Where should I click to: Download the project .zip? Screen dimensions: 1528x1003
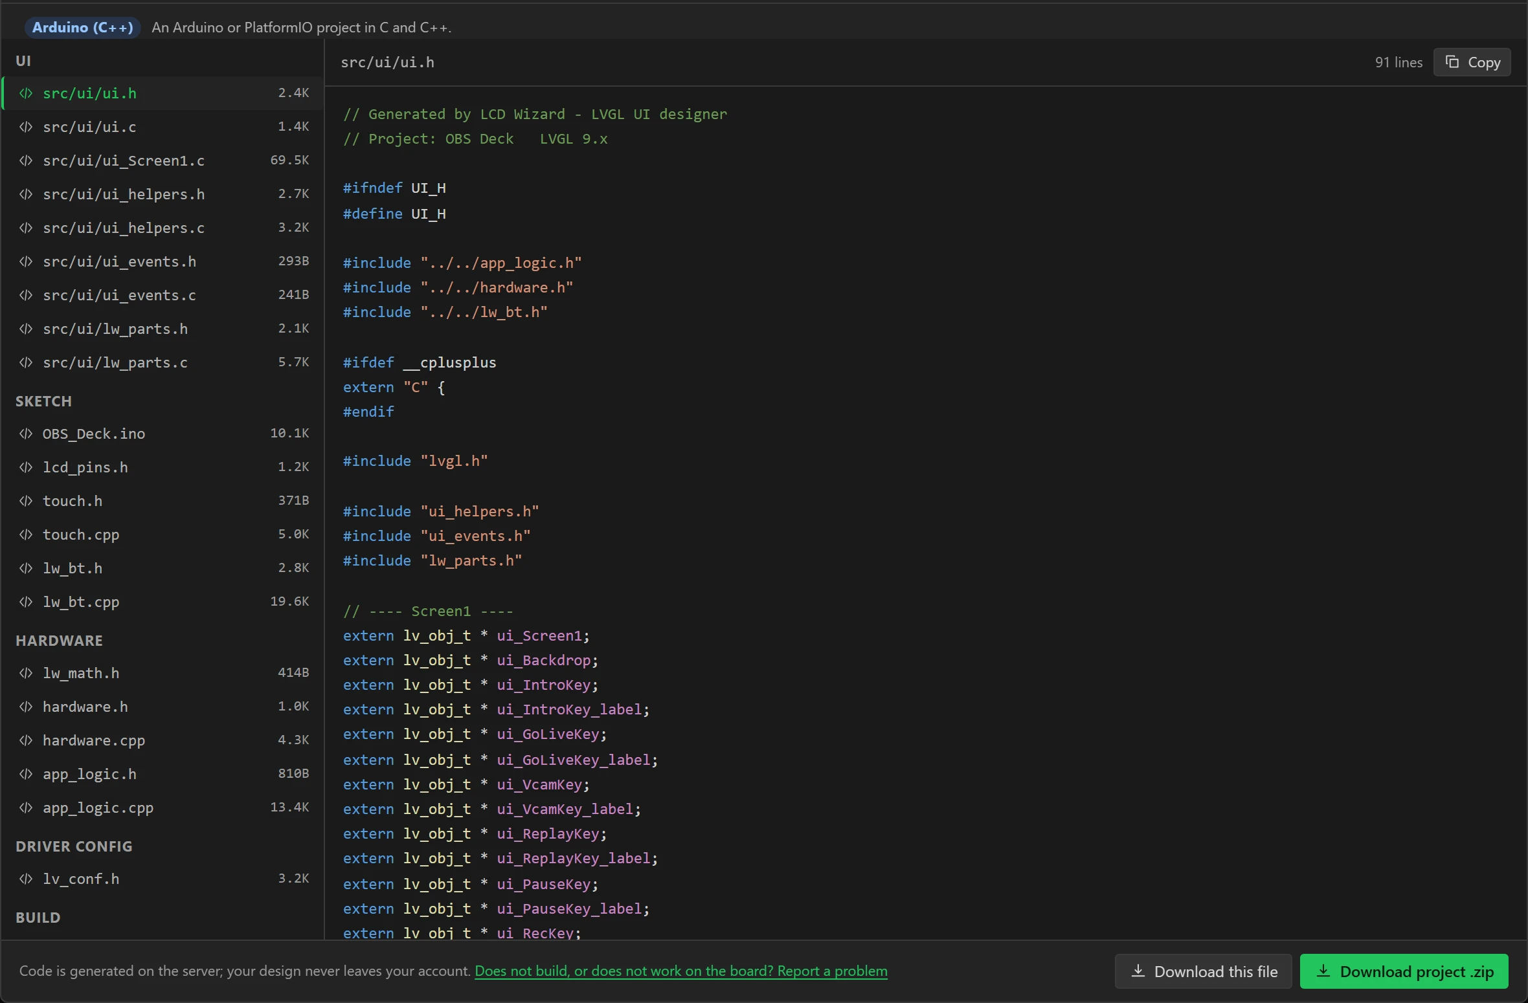point(1404,971)
